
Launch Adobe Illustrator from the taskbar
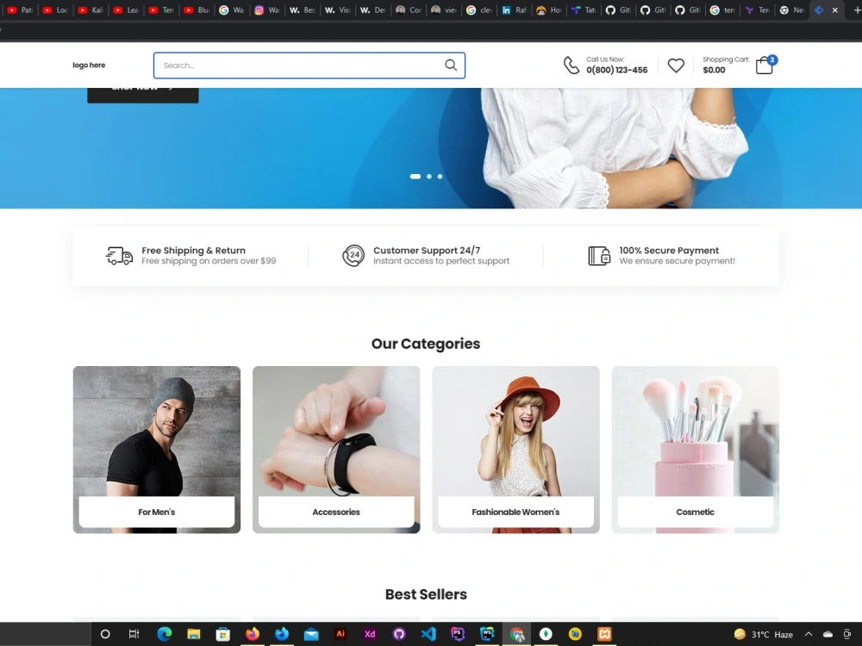(340, 634)
